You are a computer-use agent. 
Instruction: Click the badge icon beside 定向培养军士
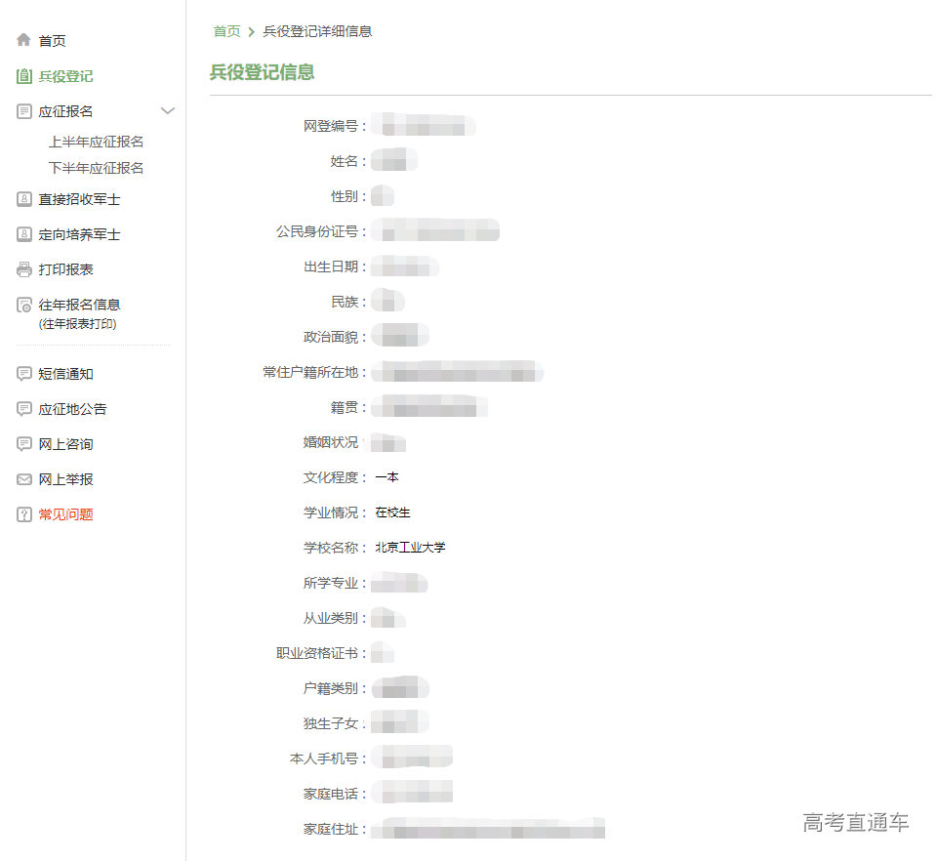[24, 234]
